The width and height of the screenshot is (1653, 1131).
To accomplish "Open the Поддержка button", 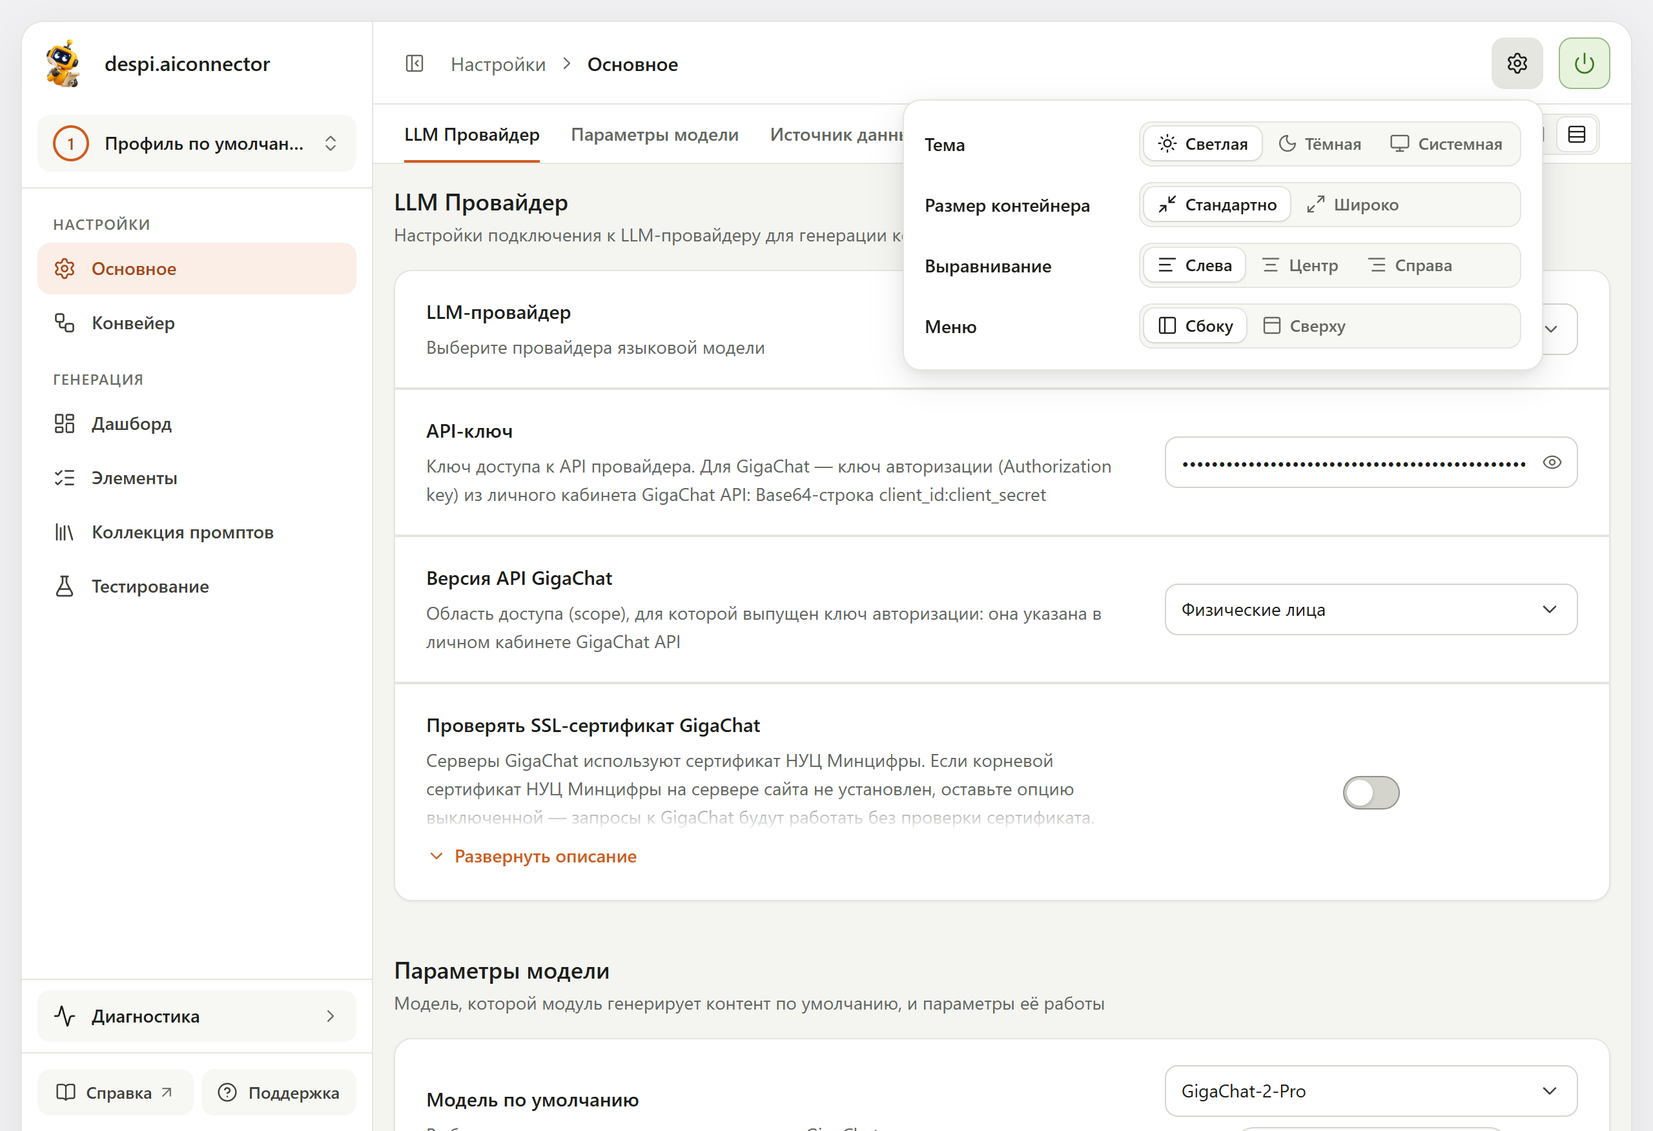I will (x=279, y=1092).
